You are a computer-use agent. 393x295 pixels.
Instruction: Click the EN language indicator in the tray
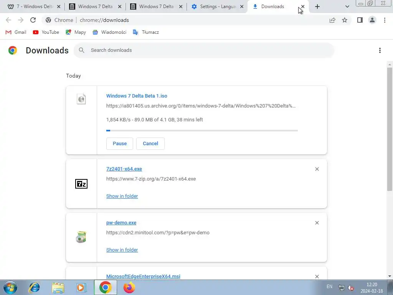[x=329, y=287]
